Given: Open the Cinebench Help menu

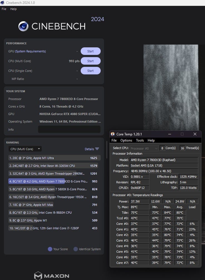Looking at the screenshot, I should click(x=13, y=9).
